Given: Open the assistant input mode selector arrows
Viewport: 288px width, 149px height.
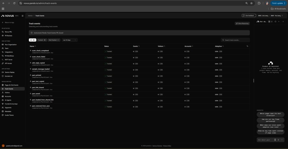Looking at the screenshot, I should [x=275, y=140].
